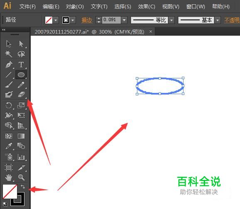
Task: Select the Shape Builder tool
Action: [x=9, y=125]
